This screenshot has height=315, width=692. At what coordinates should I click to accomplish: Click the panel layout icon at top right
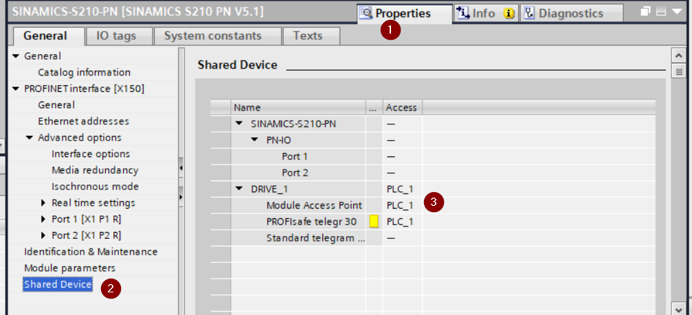coord(661,12)
